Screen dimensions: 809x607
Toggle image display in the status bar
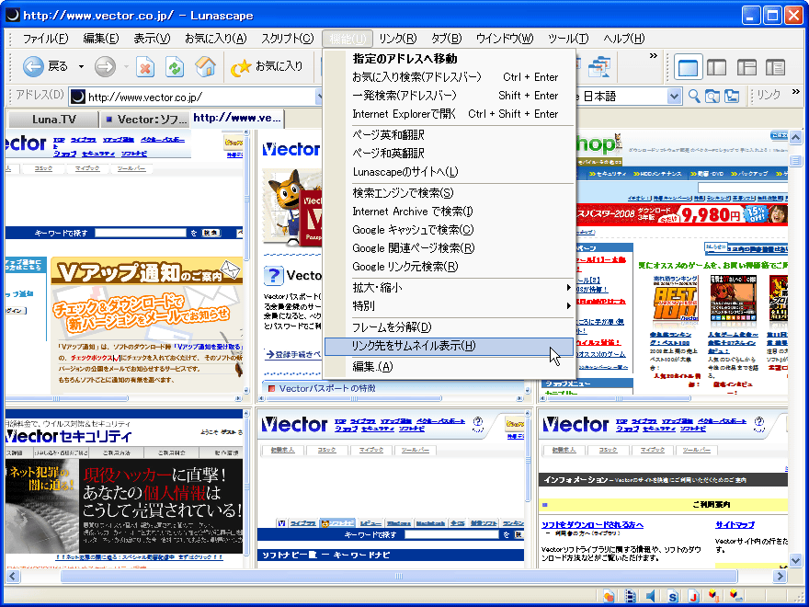point(609,596)
